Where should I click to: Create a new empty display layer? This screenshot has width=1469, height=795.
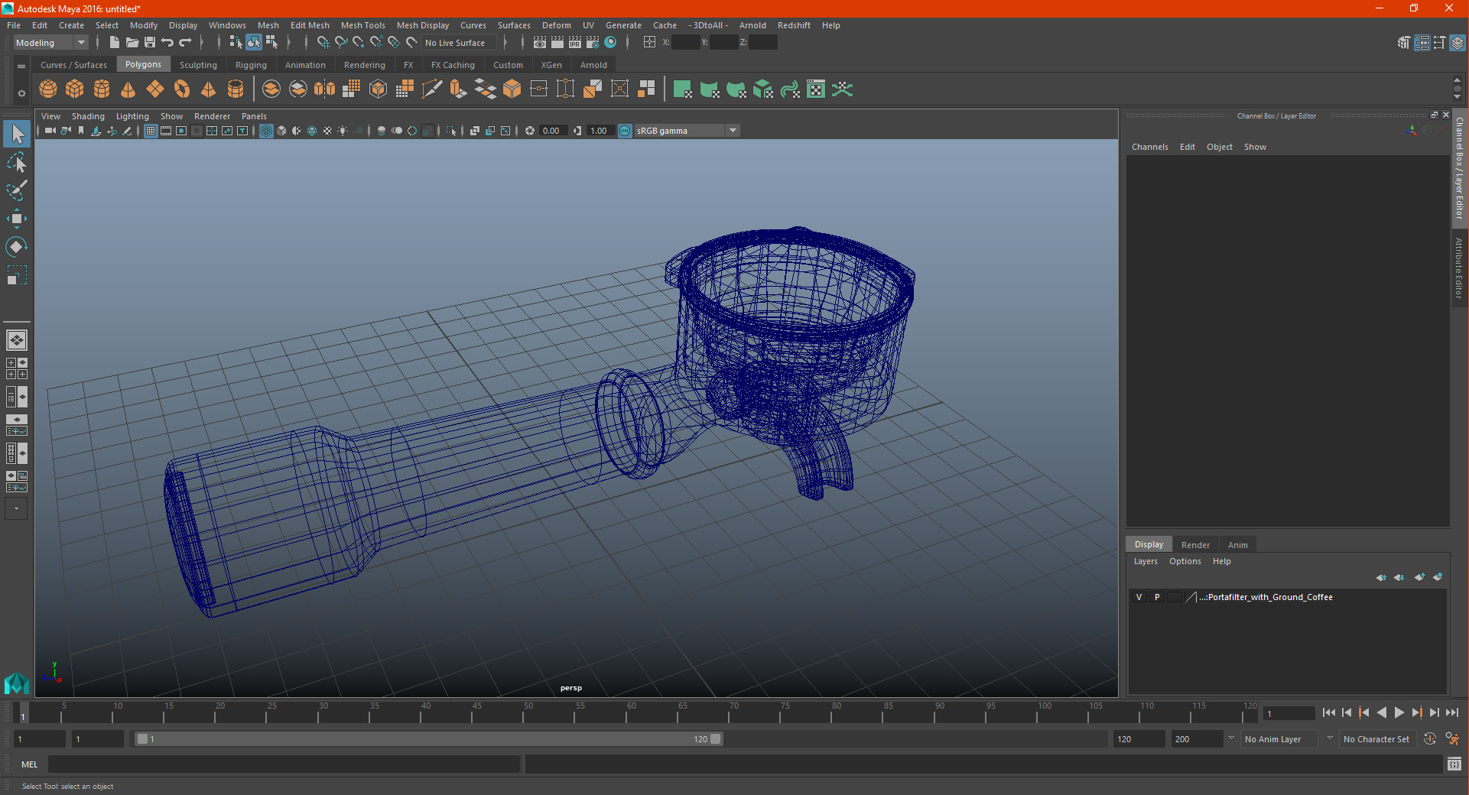coord(1420,577)
